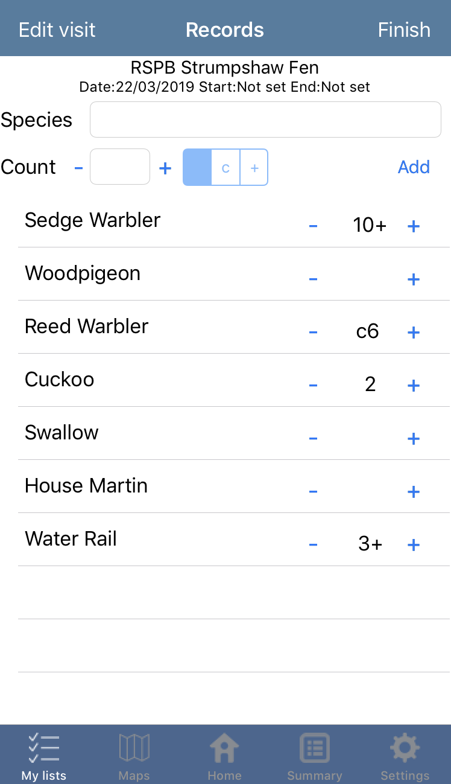Increase the Cuckoo count
451x784 pixels.
click(414, 386)
